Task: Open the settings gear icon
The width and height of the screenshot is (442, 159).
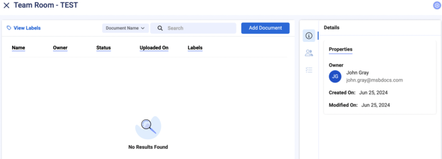Action: (x=436, y=5)
